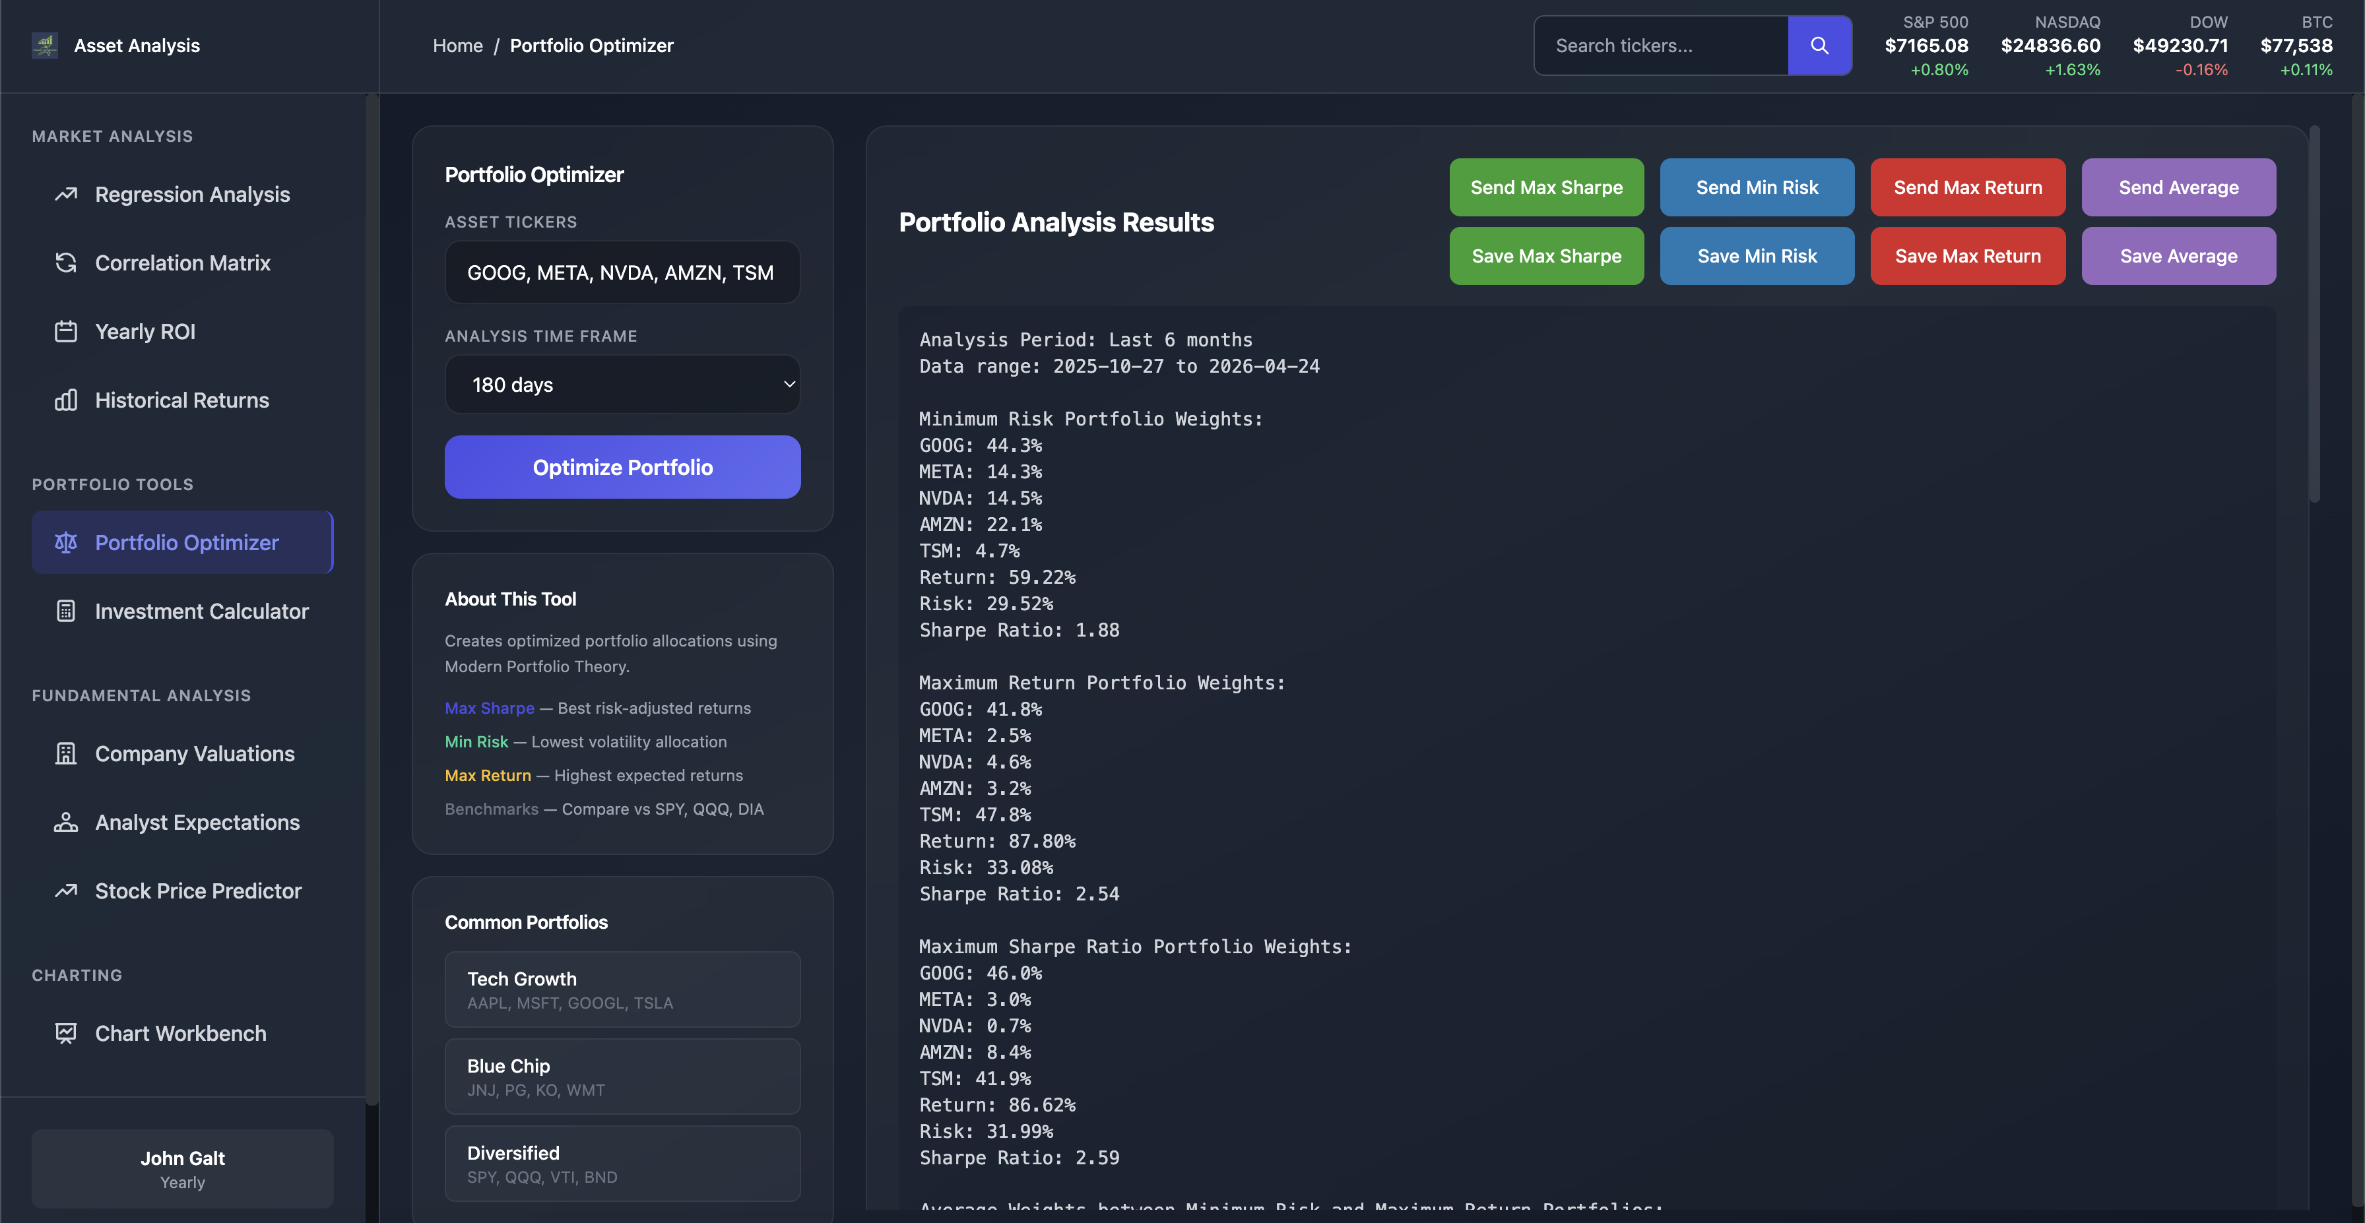
Task: Choose the Blue Chip common portfolio
Action: point(622,1076)
